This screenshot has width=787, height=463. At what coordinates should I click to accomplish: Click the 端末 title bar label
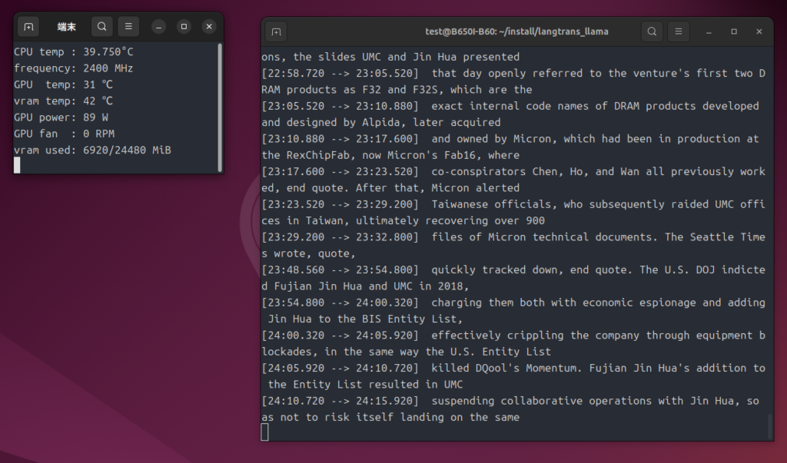click(x=67, y=27)
